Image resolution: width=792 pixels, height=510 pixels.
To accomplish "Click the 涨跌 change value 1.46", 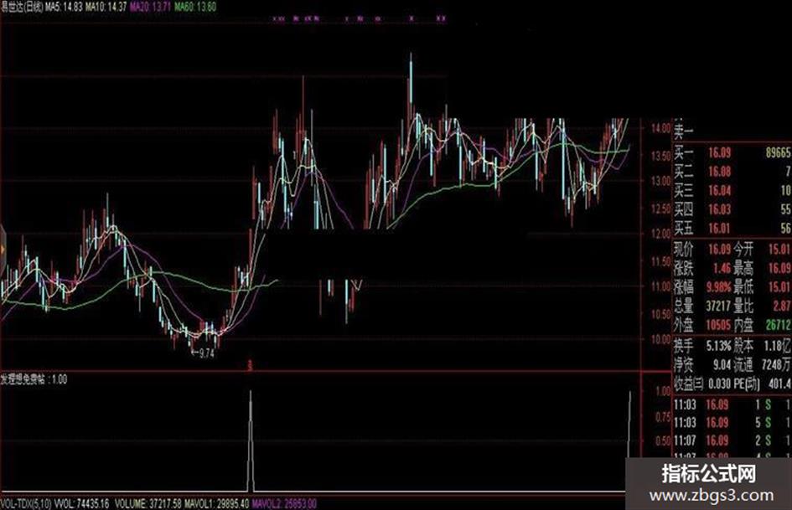I will pyautogui.click(x=722, y=268).
